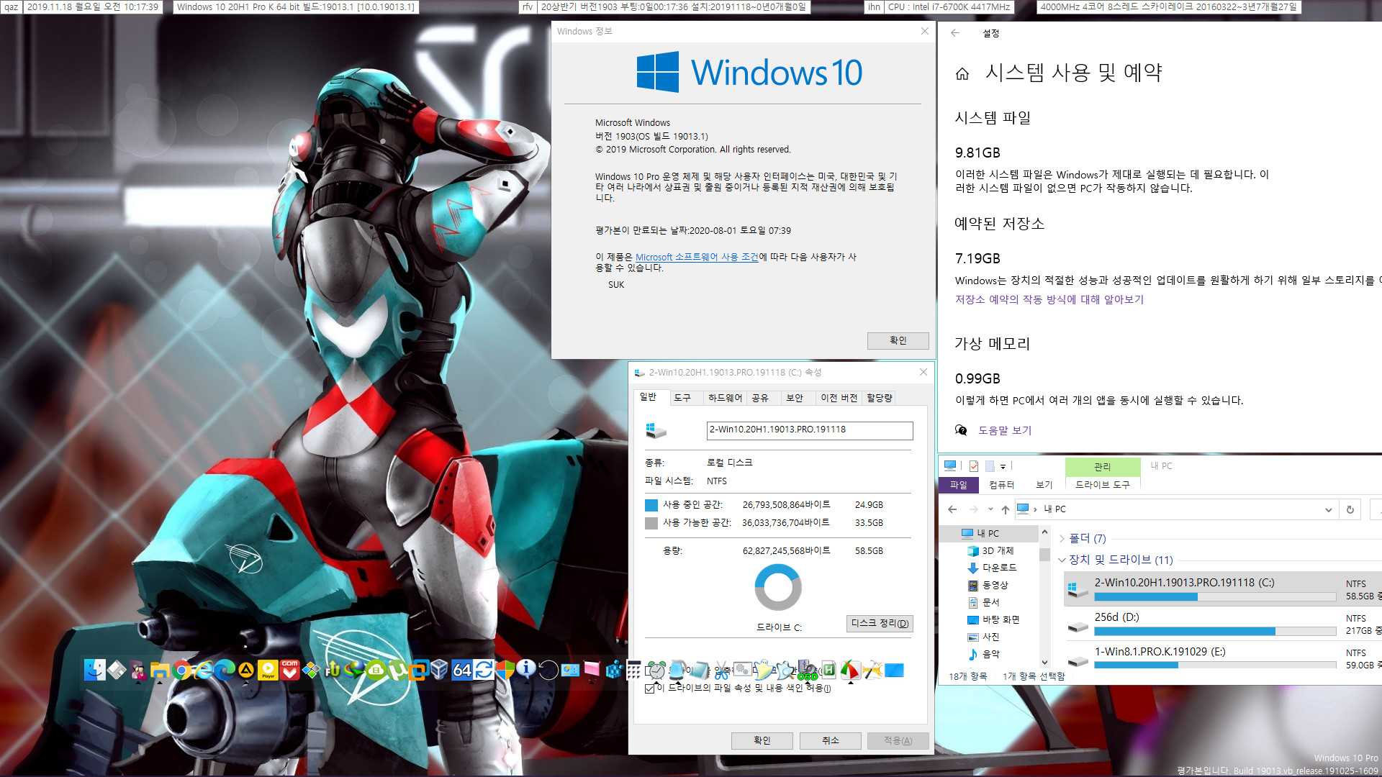Expand the 폴더 (7) group in Explorer
The width and height of the screenshot is (1382, 777).
coord(1062,538)
